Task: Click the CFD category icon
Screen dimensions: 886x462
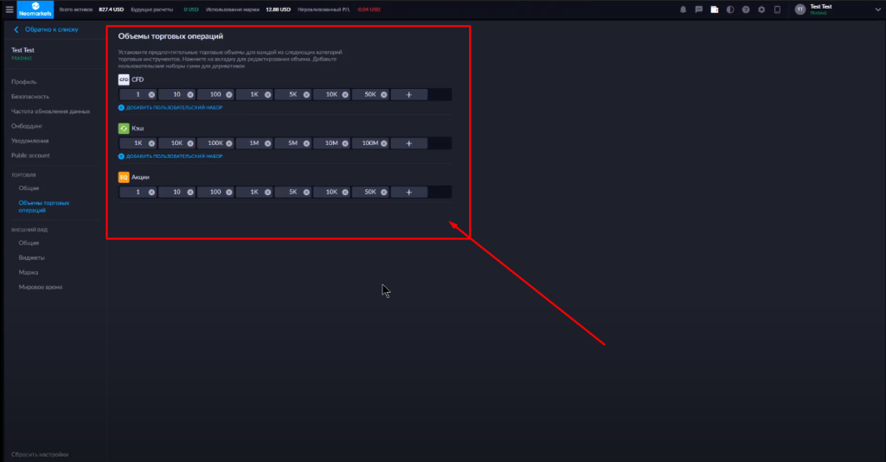Action: coord(124,79)
